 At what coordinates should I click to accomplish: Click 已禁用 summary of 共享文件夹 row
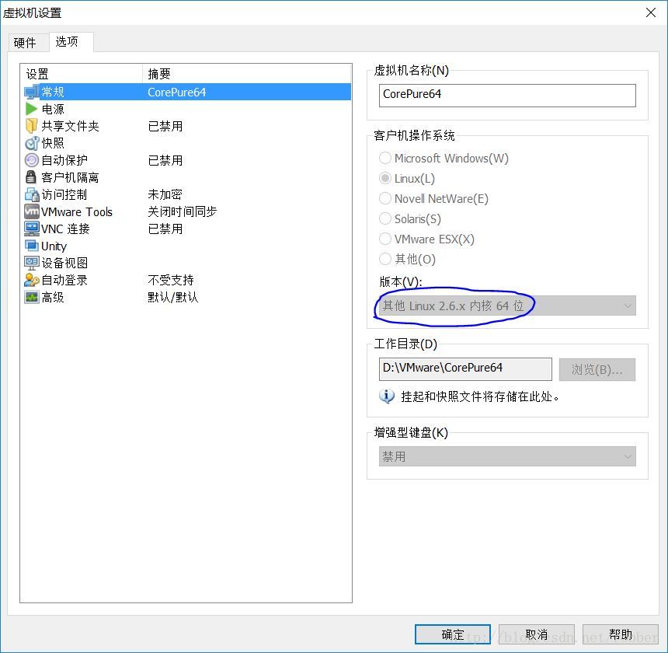(165, 126)
